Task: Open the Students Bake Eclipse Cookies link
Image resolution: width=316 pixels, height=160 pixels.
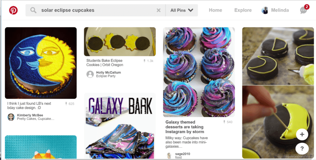Action: 105,63
